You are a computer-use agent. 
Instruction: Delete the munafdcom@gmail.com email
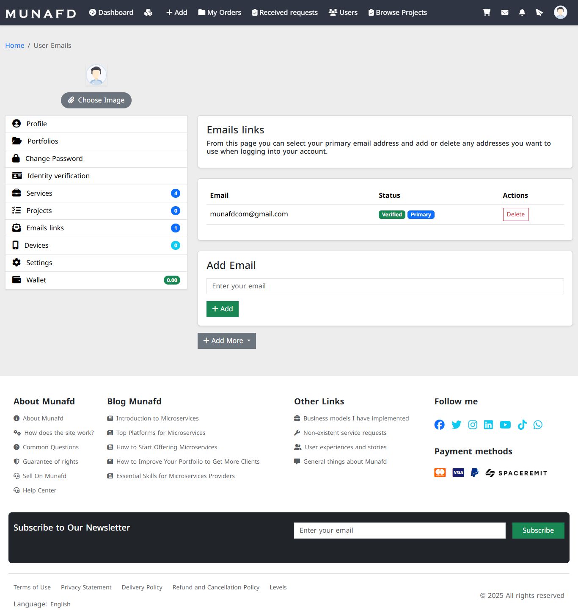click(x=515, y=214)
